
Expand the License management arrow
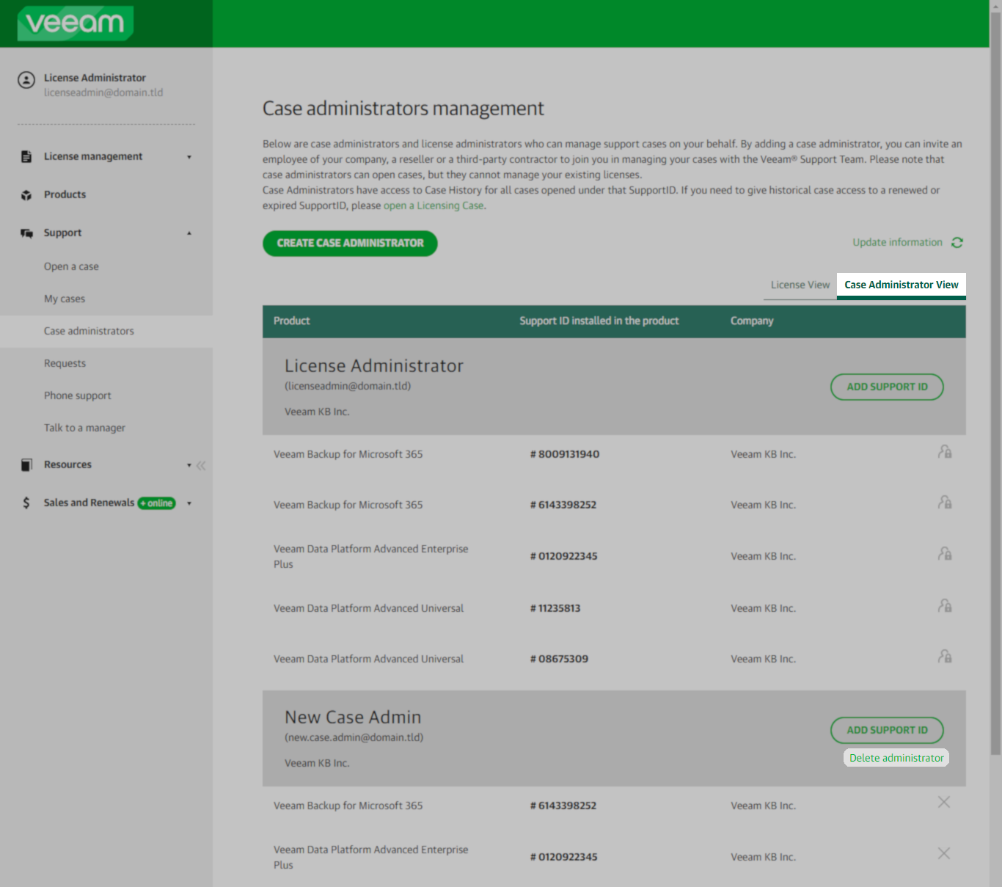click(x=189, y=157)
